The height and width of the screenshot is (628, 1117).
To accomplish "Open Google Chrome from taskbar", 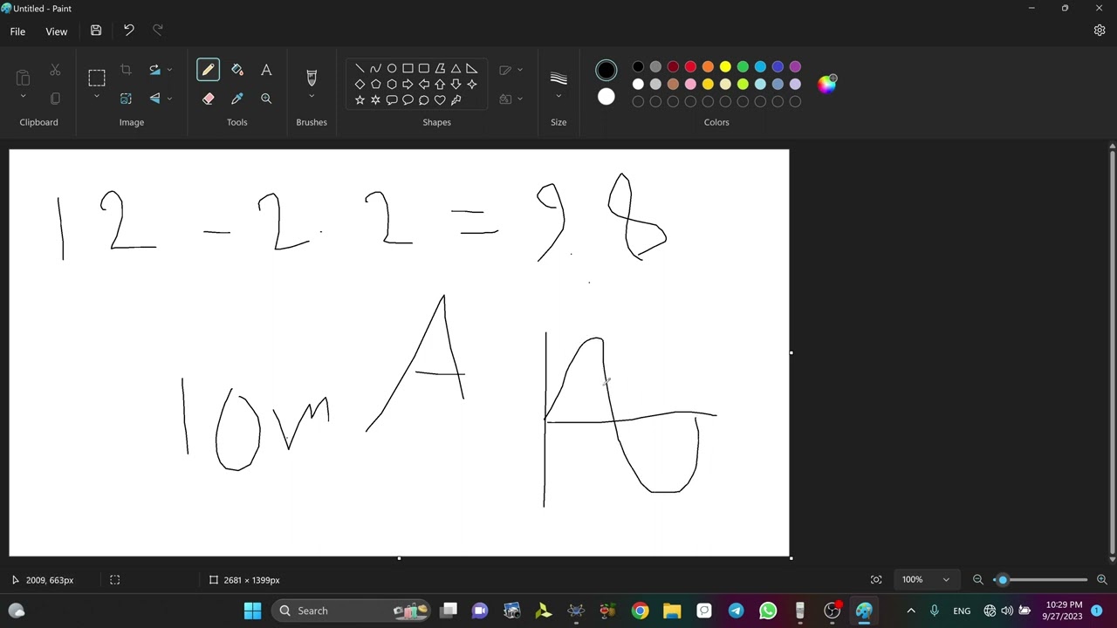I will [640, 611].
